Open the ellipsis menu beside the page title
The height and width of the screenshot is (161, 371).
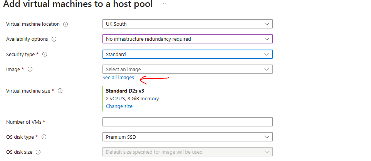click(x=165, y=4)
